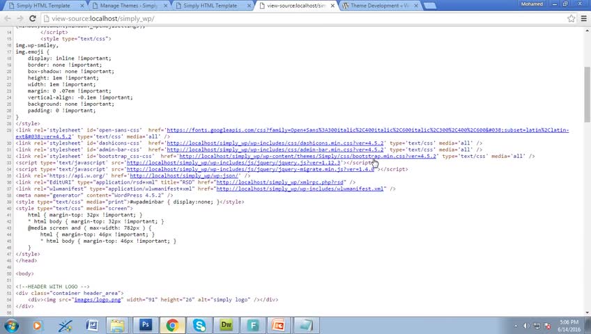Open the blue tools app beside Word

click(66, 326)
